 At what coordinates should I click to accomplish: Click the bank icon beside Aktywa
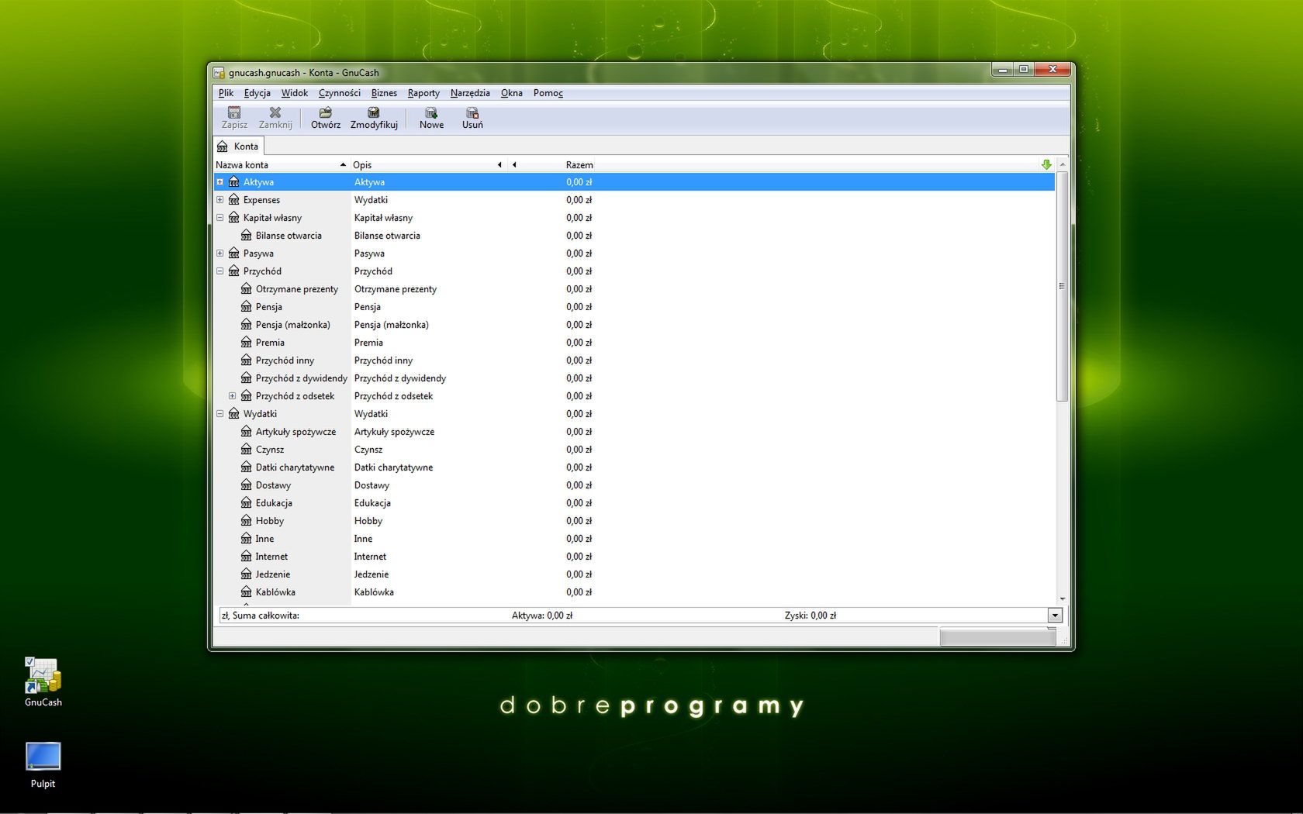pos(233,182)
